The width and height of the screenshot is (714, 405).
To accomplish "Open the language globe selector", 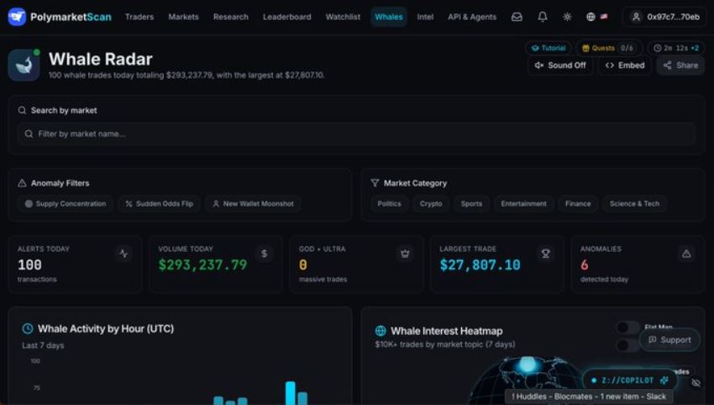I will point(591,17).
